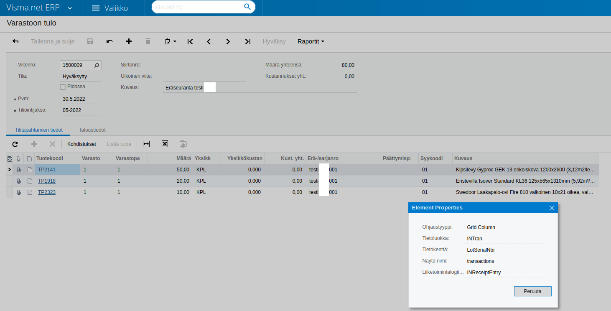Click the add new record plus icon
This screenshot has height=311, width=611.
point(129,41)
